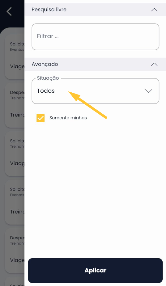Select the Pesquisa livre section header
Image resolution: width=166 pixels, height=286 pixels.
tap(95, 10)
